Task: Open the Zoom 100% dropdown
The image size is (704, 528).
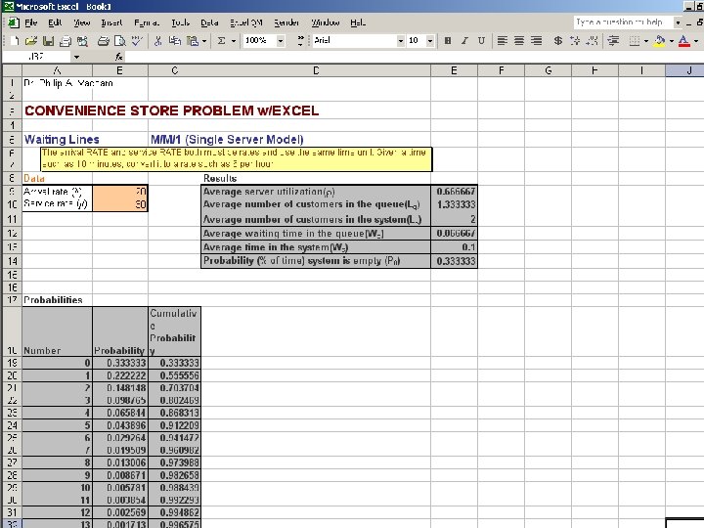Action: coord(281,41)
